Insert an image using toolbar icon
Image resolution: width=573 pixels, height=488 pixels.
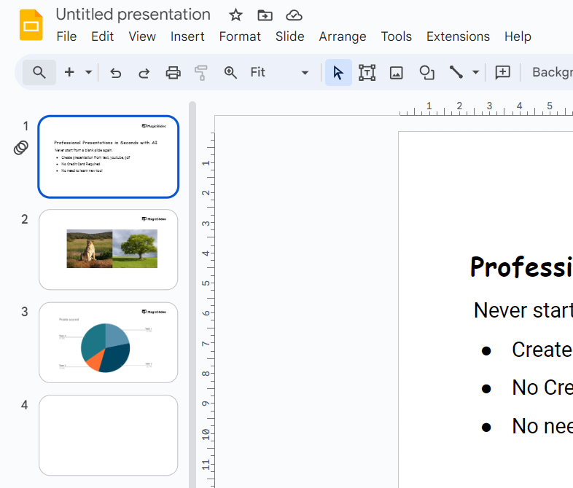click(x=396, y=72)
